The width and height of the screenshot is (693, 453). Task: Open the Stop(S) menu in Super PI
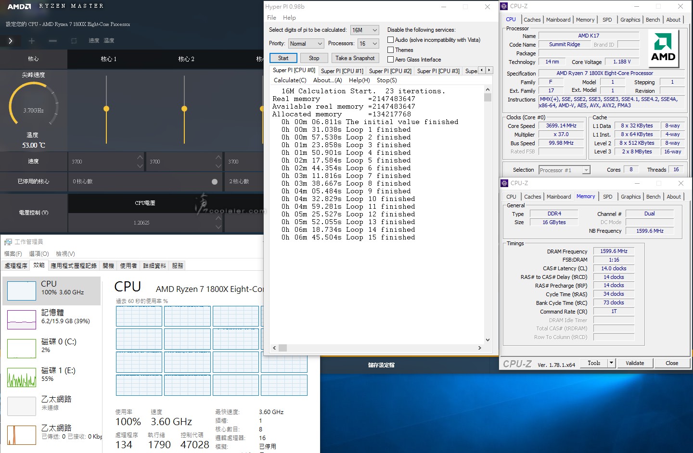click(386, 80)
